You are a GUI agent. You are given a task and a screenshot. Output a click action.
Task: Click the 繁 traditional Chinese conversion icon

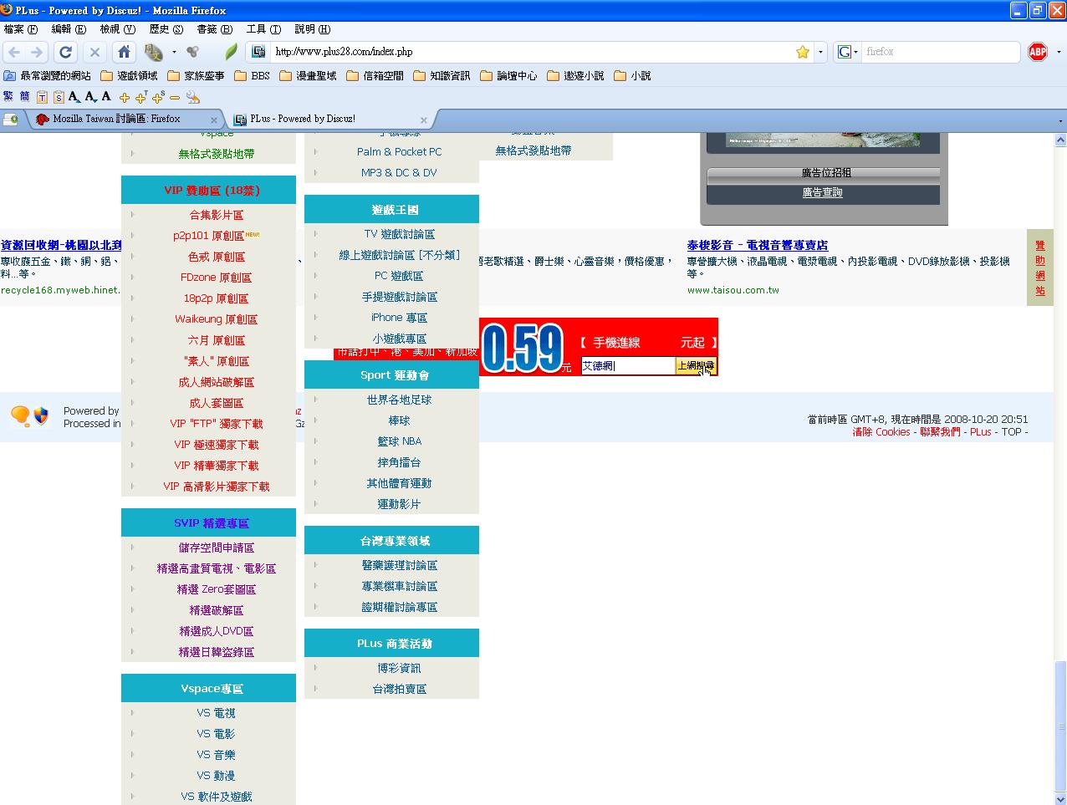(8, 97)
